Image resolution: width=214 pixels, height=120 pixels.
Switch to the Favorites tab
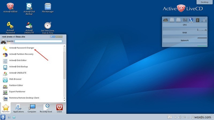coord(6,108)
